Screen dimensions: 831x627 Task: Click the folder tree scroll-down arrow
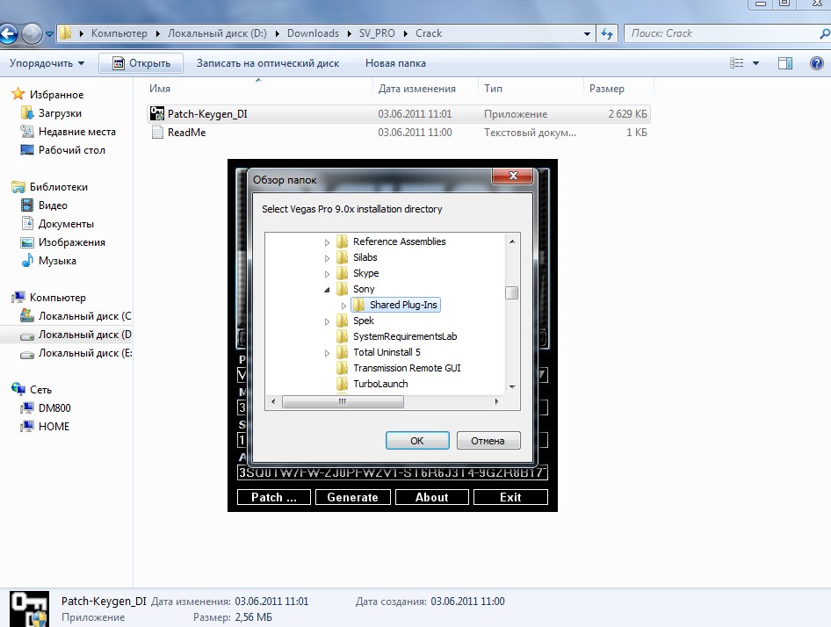click(x=512, y=387)
